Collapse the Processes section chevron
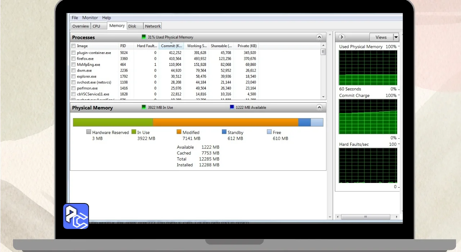 coord(319,37)
